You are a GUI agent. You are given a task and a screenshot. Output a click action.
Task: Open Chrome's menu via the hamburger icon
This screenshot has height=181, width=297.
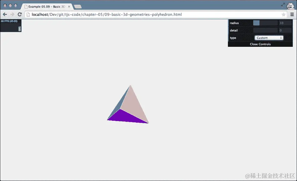[293, 14]
